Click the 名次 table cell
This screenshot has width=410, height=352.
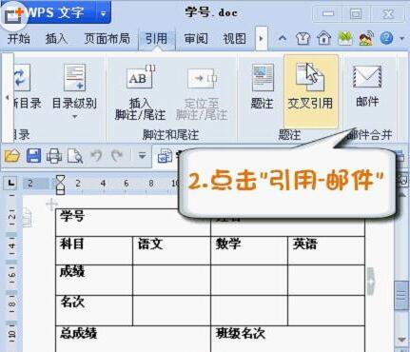coord(94,310)
